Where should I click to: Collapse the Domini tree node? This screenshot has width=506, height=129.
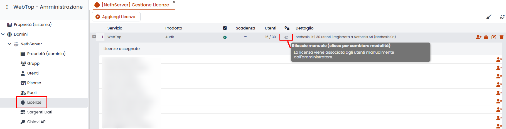pos(3,34)
